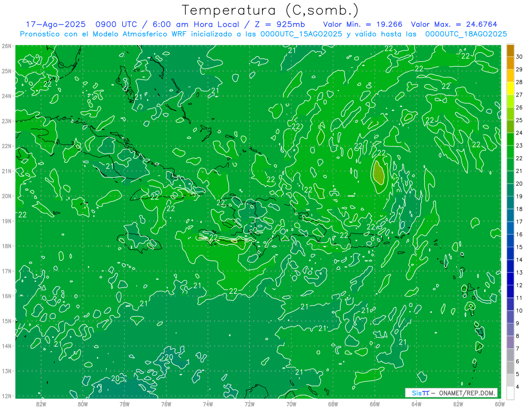Click the 13N latitude axis label
This screenshot has height=410, width=531.
click(7, 371)
